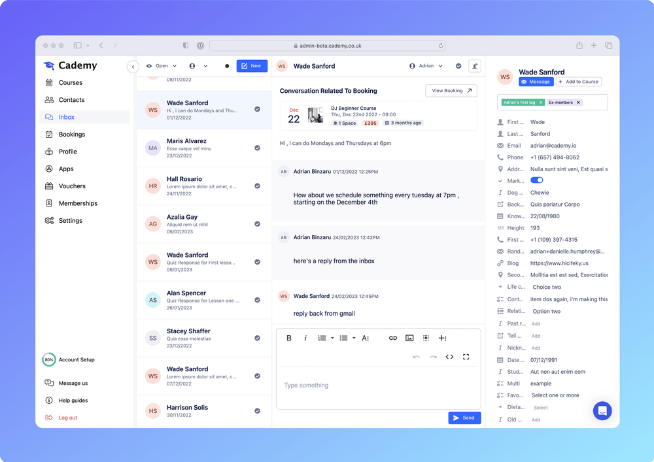Expand the ordered list style dropdown

(x=332, y=338)
